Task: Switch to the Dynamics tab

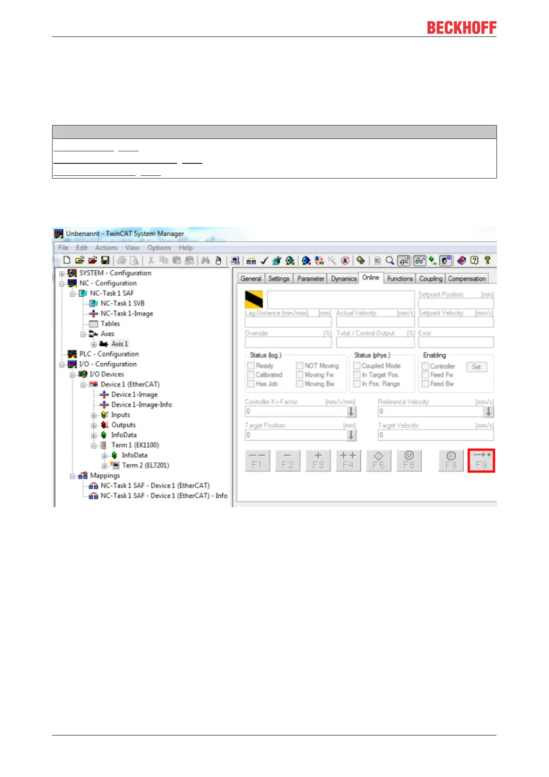Action: (x=344, y=279)
